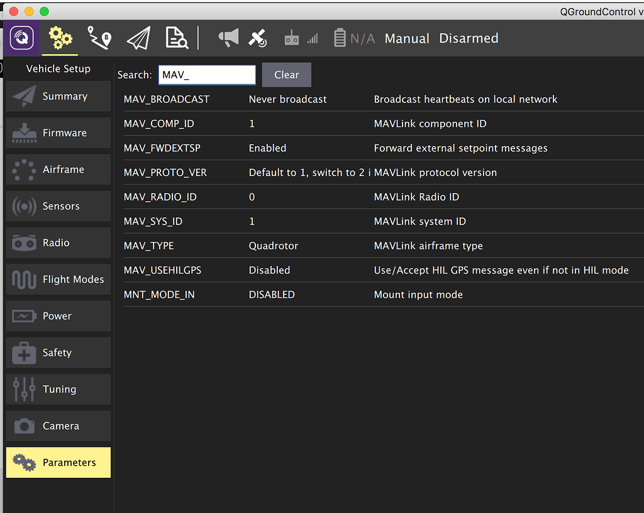The height and width of the screenshot is (513, 644).
Task: Click the Disarmed status label
Action: coord(469,38)
